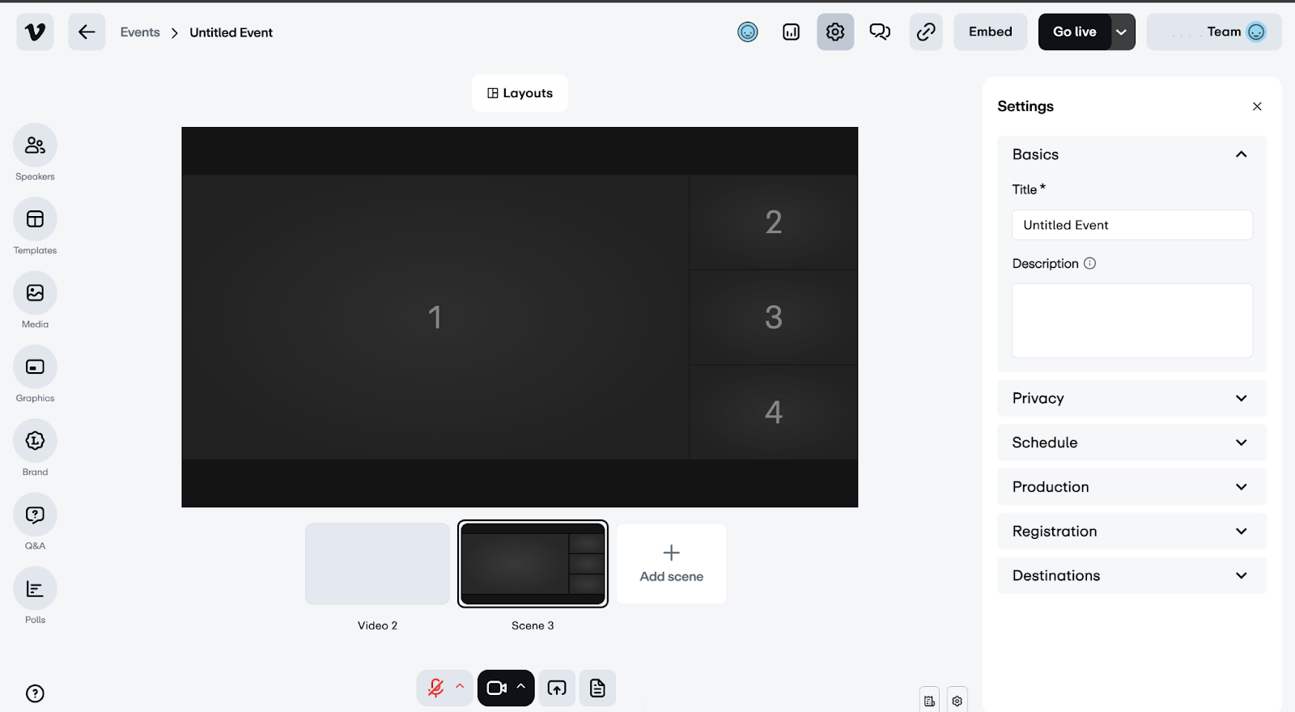Go to Events in breadcrumb
1295x712 pixels.
(x=140, y=32)
